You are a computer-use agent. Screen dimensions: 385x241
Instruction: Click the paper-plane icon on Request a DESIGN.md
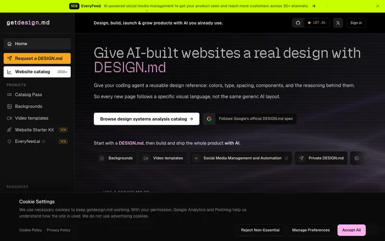(x=9, y=58)
